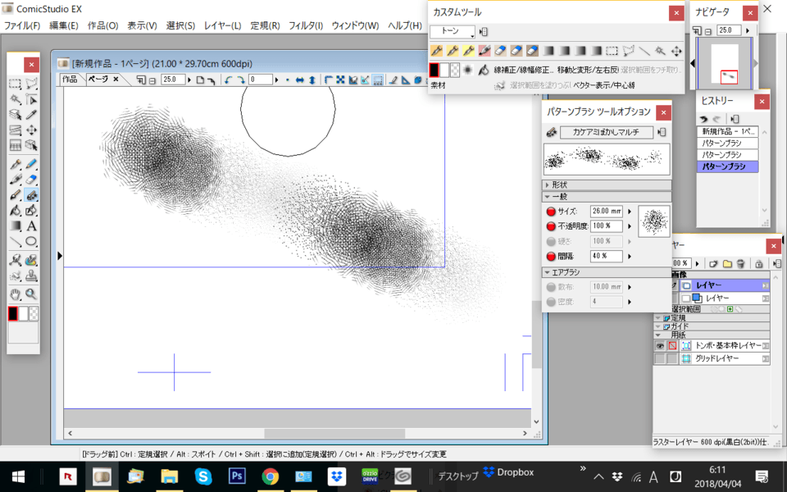Flip the view vertically with the up-down arrow icon
Image resolution: width=787 pixels, height=492 pixels.
[312, 80]
